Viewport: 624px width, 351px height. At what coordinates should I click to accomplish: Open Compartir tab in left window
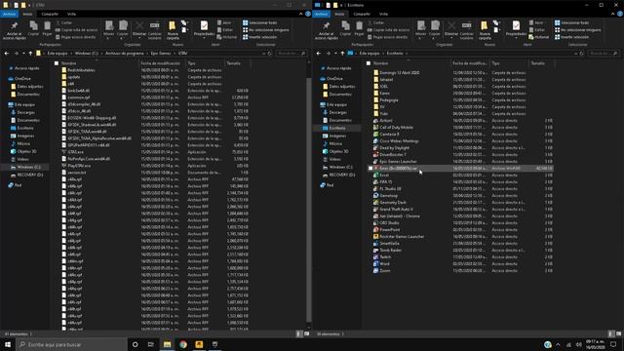50,14
